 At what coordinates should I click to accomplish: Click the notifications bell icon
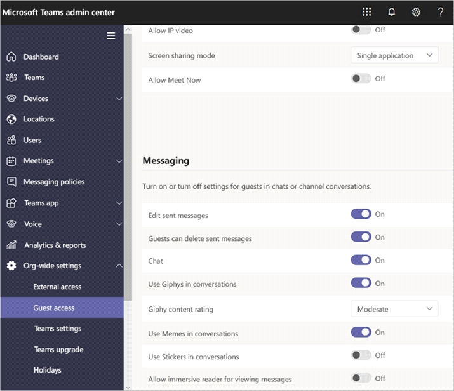click(x=391, y=12)
